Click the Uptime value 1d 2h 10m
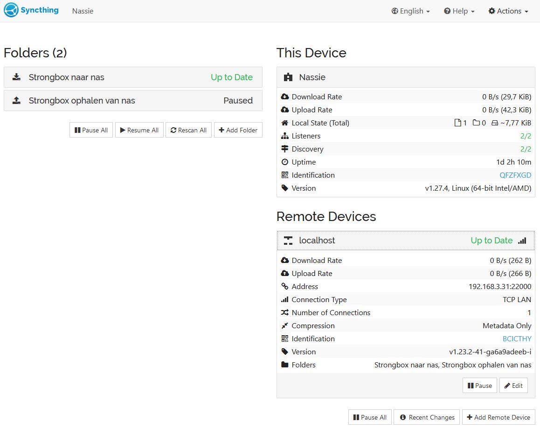540x428 pixels. (513, 162)
